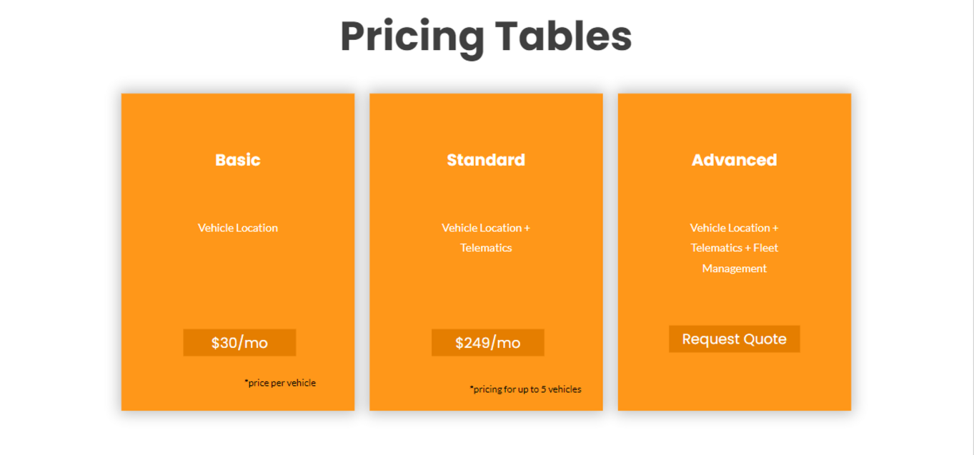The height and width of the screenshot is (455, 974).
Task: Click the Request Quote button
Action: [734, 339]
